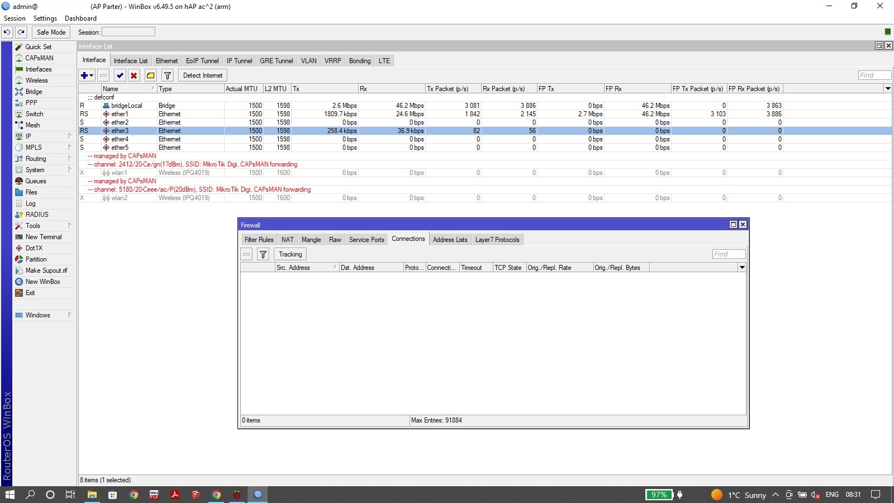Expand the IP submenu arrow
This screenshot has width=894, height=503.
click(x=70, y=136)
